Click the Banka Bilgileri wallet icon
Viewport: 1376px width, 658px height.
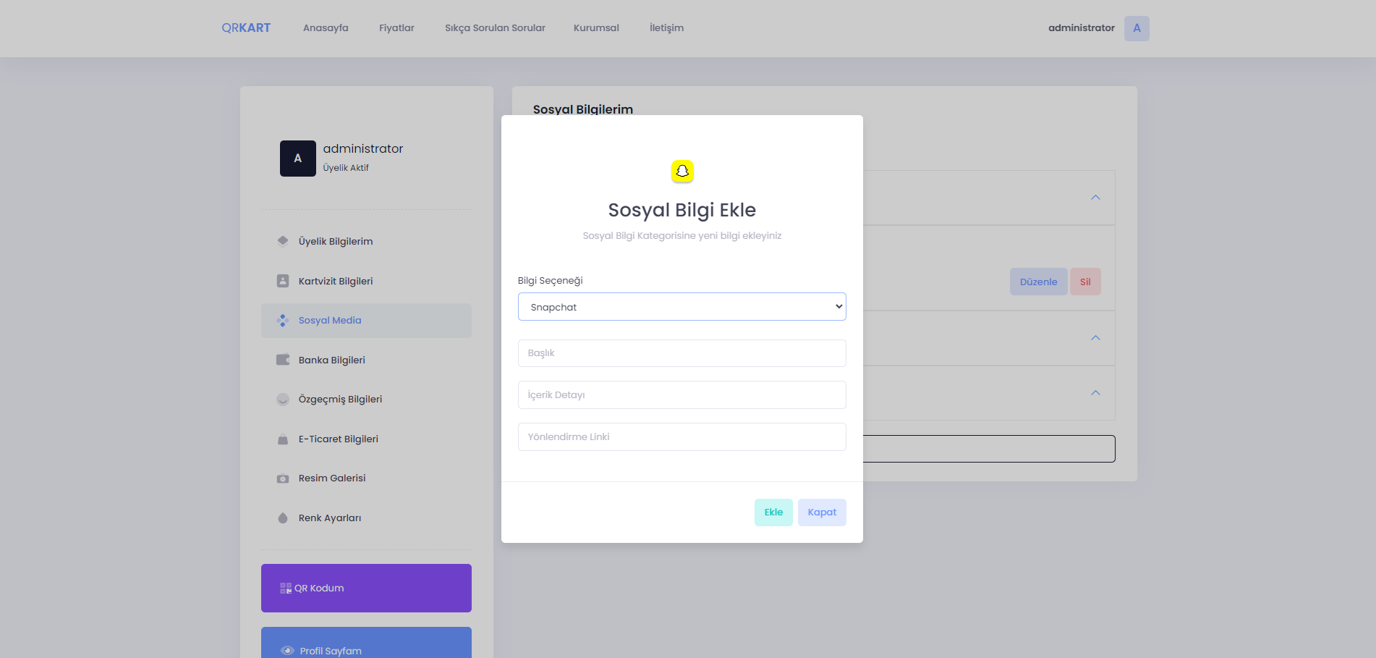coord(283,360)
